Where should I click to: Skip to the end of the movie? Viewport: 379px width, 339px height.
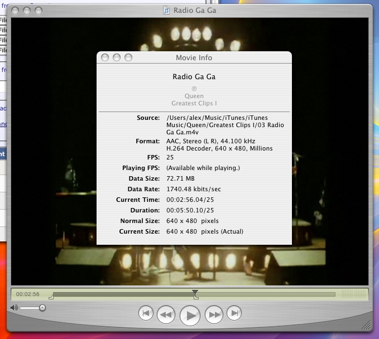tap(234, 313)
